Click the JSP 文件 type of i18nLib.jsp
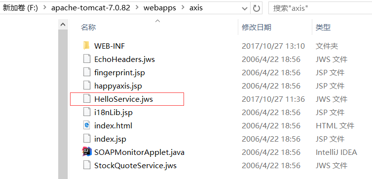This screenshot has height=179, width=372. coord(330,112)
